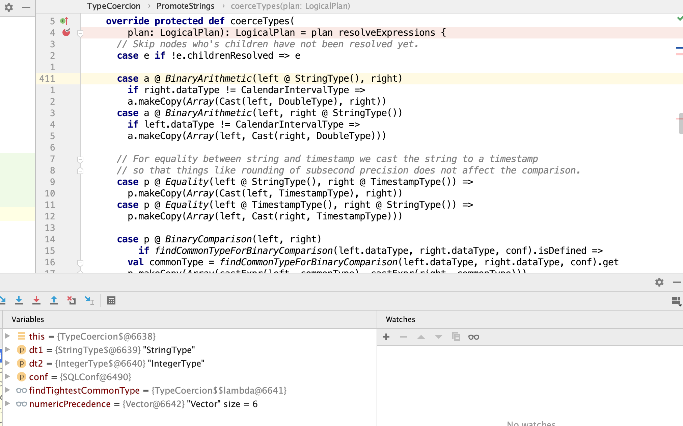Remove the selected watch with the minus icon
This screenshot has width=683, height=426.
pos(404,337)
